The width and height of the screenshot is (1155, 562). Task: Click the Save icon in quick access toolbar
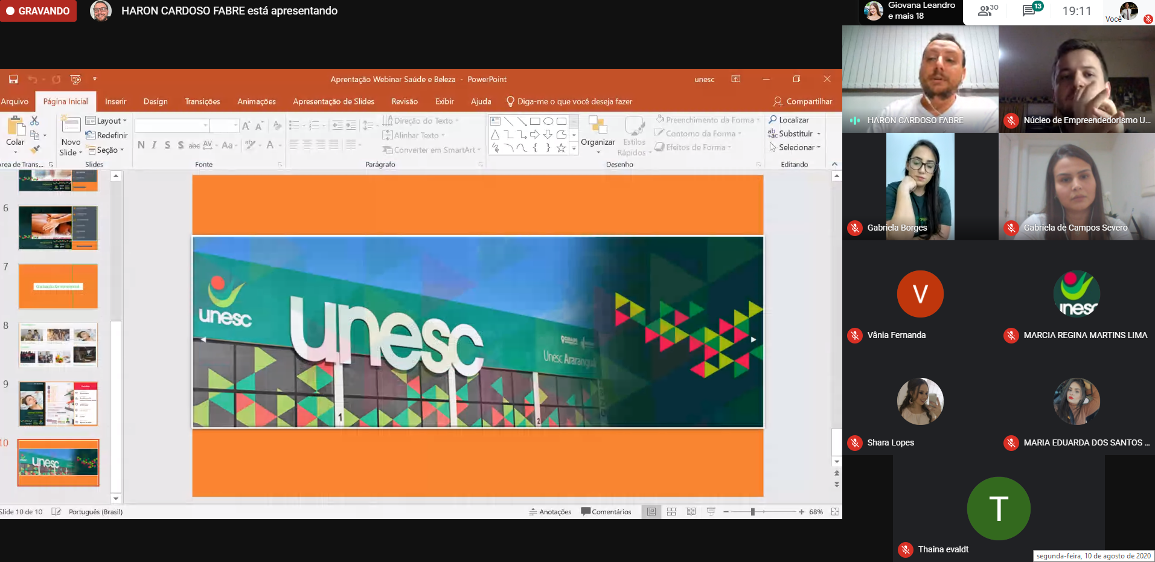click(x=13, y=79)
